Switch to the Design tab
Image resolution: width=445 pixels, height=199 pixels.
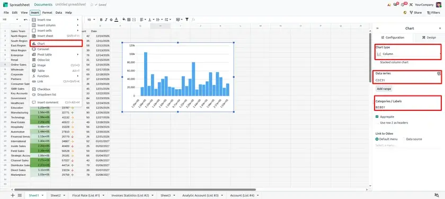tap(429, 37)
